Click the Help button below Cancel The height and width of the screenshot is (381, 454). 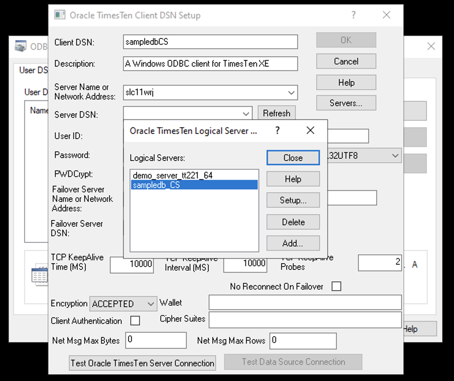point(346,83)
